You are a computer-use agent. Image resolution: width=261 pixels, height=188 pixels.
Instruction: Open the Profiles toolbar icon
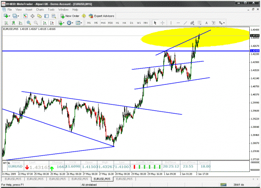pos(15,16)
